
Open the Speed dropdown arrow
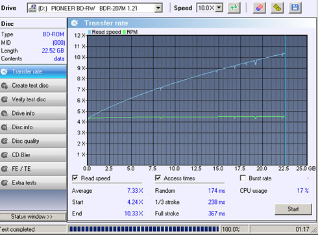point(219,8)
